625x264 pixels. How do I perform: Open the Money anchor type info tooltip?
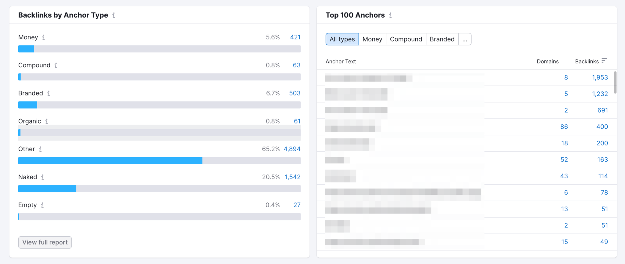(43, 37)
